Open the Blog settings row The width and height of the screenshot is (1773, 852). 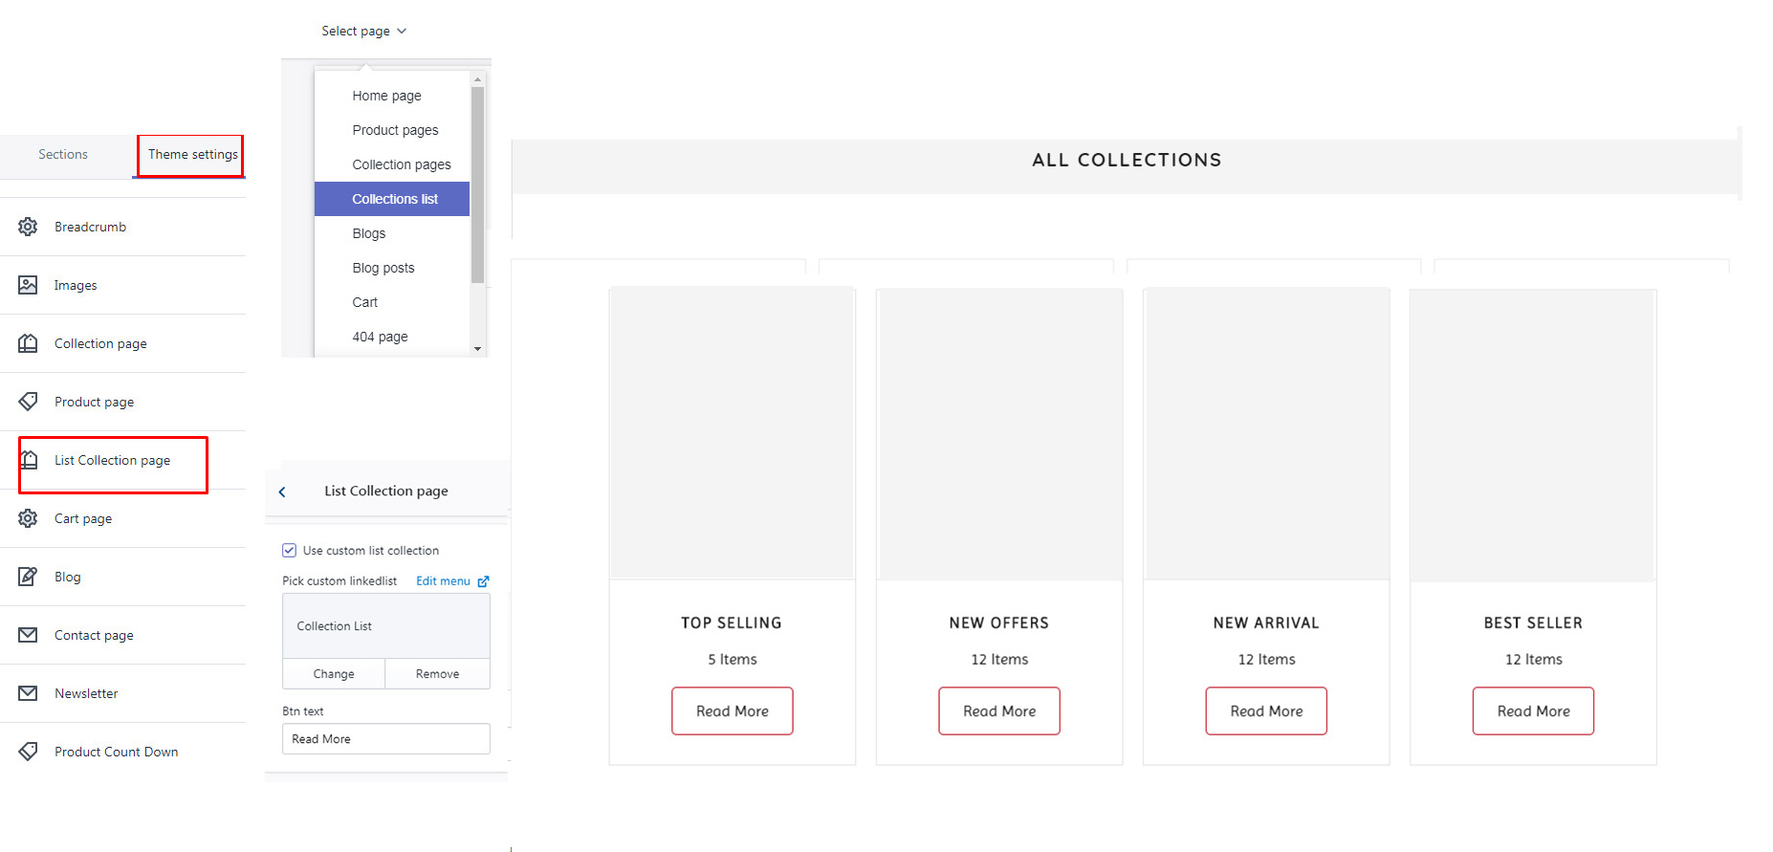(122, 577)
